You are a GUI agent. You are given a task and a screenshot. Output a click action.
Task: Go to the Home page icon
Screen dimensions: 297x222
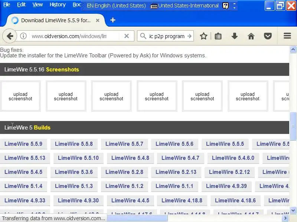coord(251,36)
